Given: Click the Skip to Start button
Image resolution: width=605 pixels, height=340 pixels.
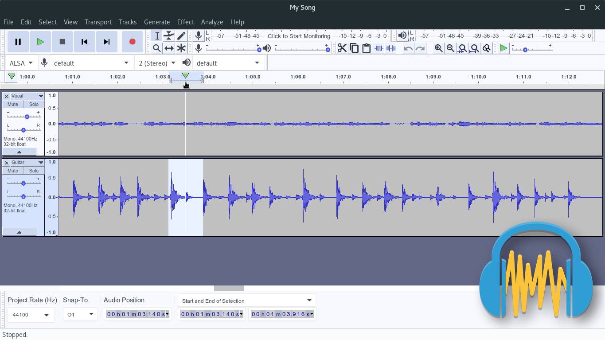Looking at the screenshot, I should click(x=84, y=42).
